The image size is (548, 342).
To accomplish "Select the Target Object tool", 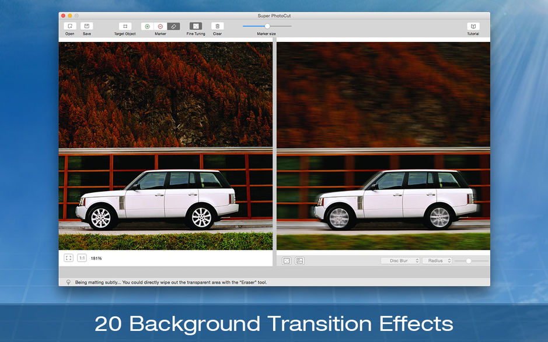I will 125,26.
